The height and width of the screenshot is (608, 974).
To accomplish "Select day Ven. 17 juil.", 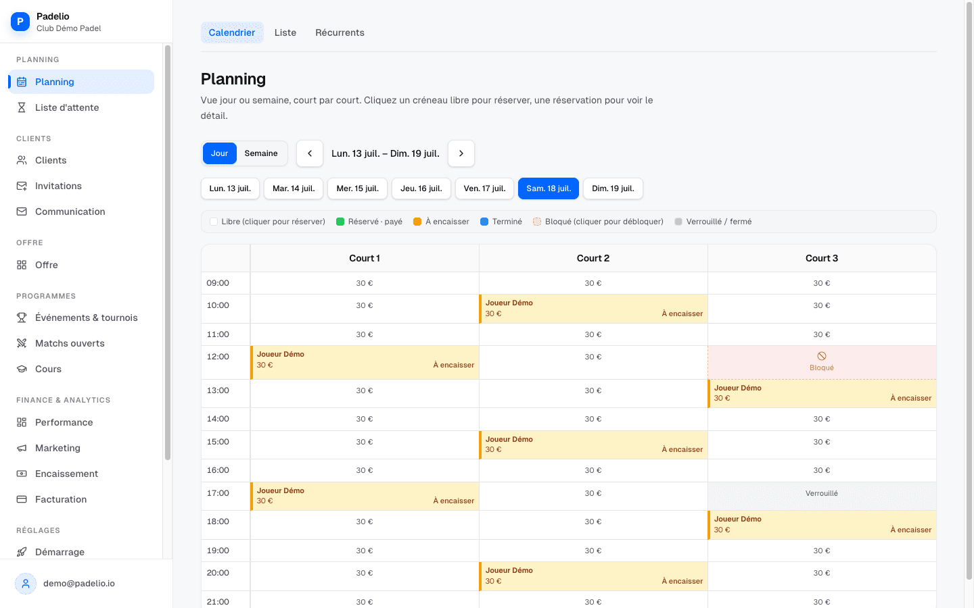I will click(485, 188).
